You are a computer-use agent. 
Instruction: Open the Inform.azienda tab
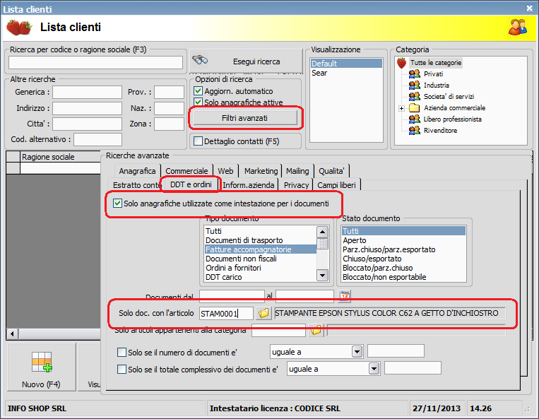point(249,185)
